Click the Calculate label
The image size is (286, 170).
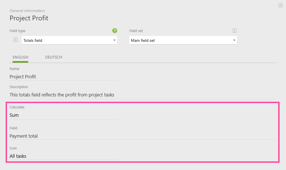(x=17, y=107)
